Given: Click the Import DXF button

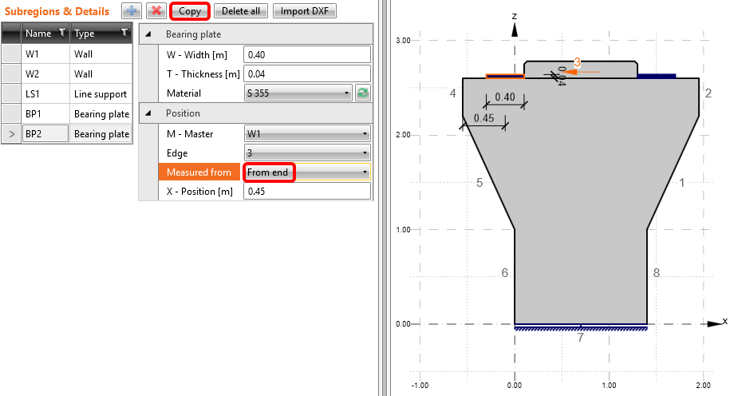Looking at the screenshot, I should (x=306, y=11).
